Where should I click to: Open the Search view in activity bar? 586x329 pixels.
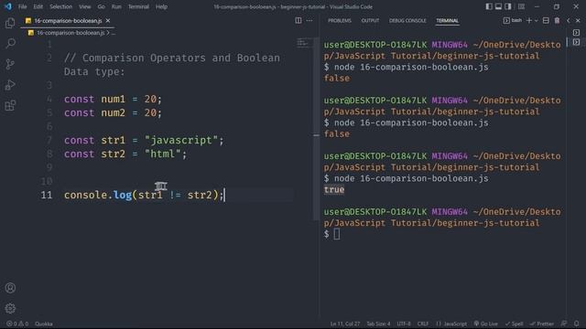(10, 43)
